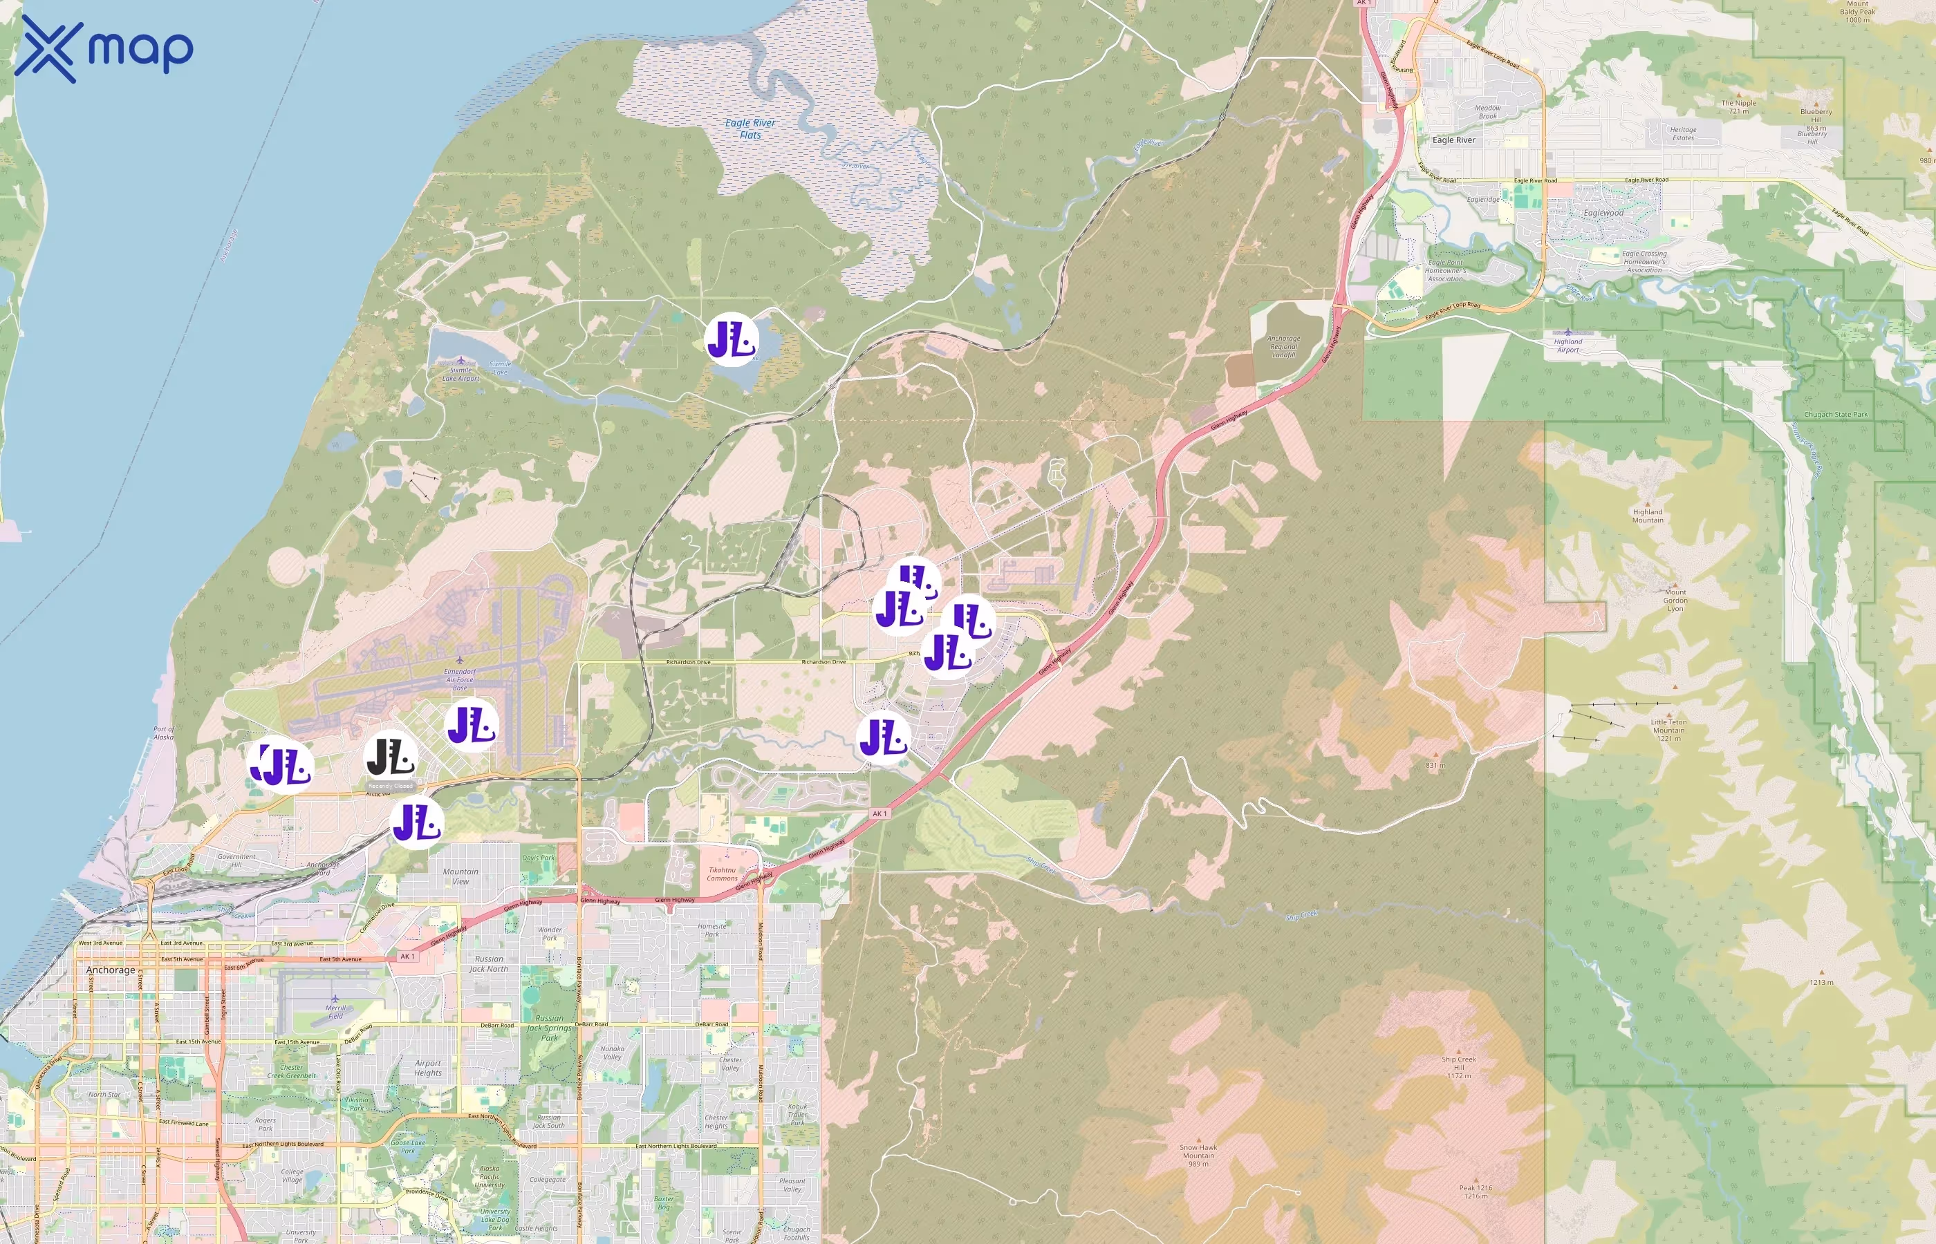This screenshot has height=1244, width=1936.
Task: Click the Highland Mountain label
Action: 1648,516
